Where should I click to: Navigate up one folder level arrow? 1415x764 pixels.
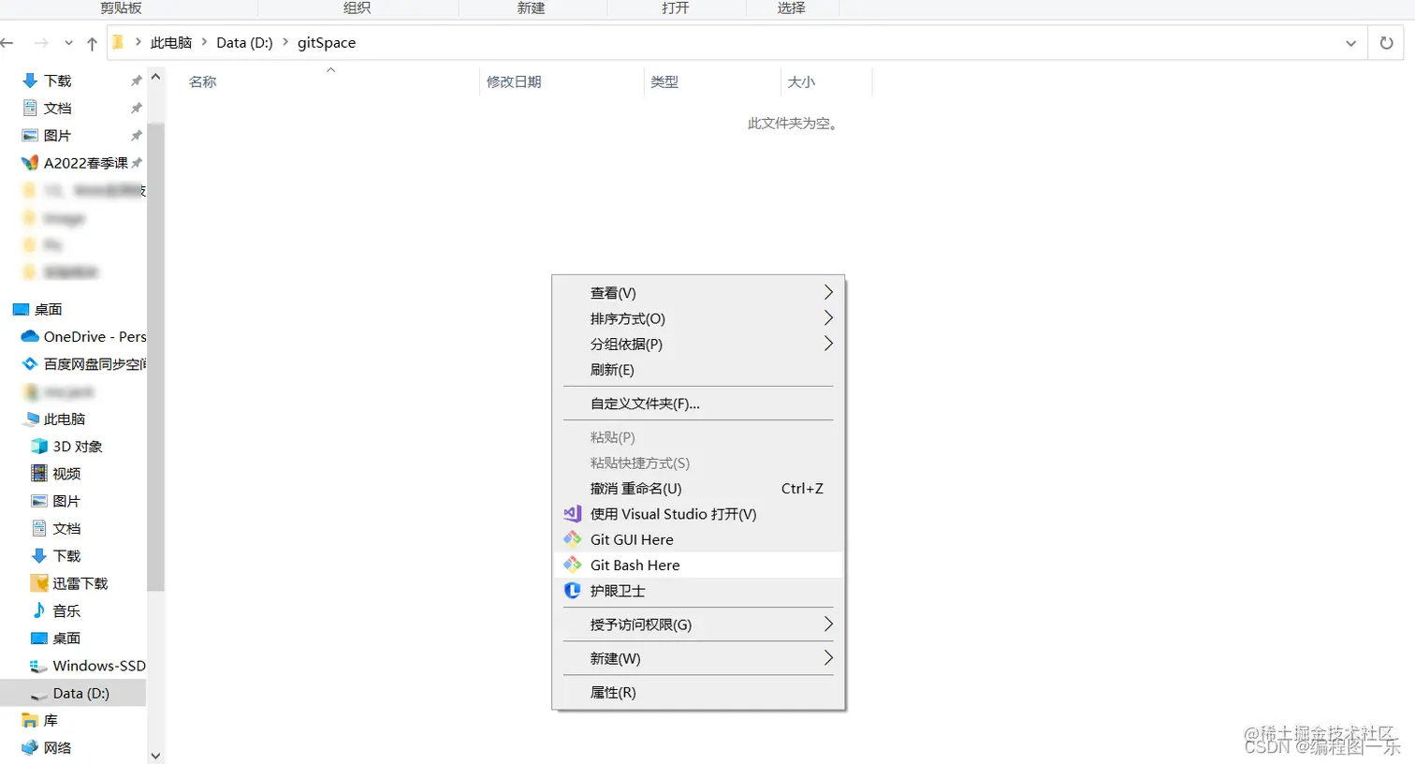point(92,43)
